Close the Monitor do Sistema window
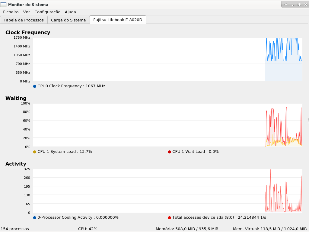This screenshot has width=309, height=232. [305, 5]
